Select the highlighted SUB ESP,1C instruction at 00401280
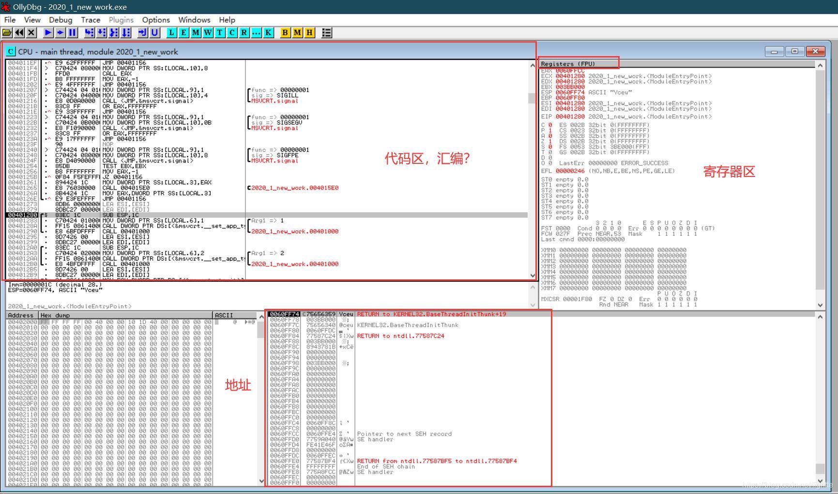This screenshot has width=838, height=494. coord(266,215)
